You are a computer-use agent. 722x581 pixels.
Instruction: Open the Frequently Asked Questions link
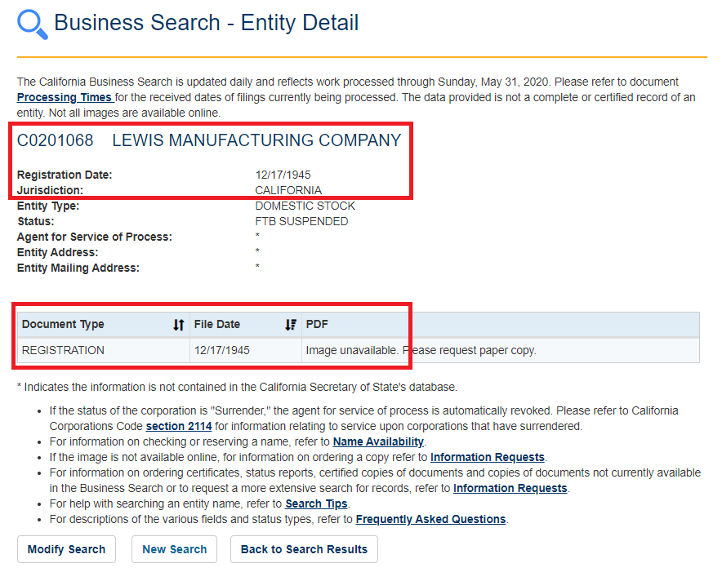(430, 519)
